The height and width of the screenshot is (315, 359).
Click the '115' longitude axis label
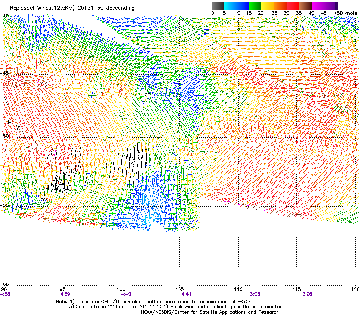point(297,289)
